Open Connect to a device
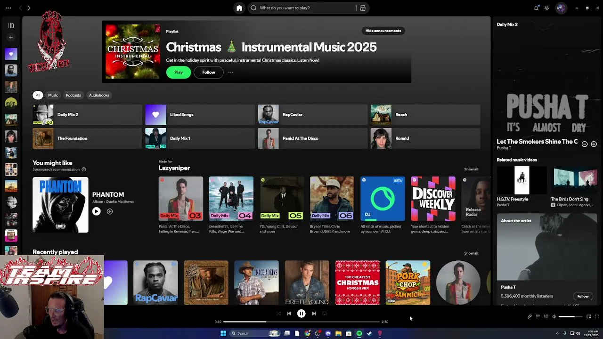603x339 pixels. pos(546,317)
